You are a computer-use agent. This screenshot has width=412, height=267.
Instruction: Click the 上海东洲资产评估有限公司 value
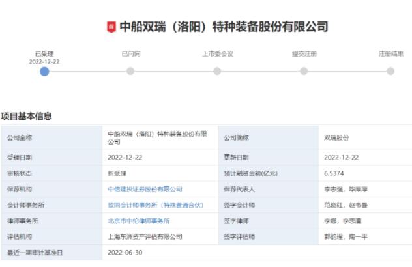click(x=145, y=237)
